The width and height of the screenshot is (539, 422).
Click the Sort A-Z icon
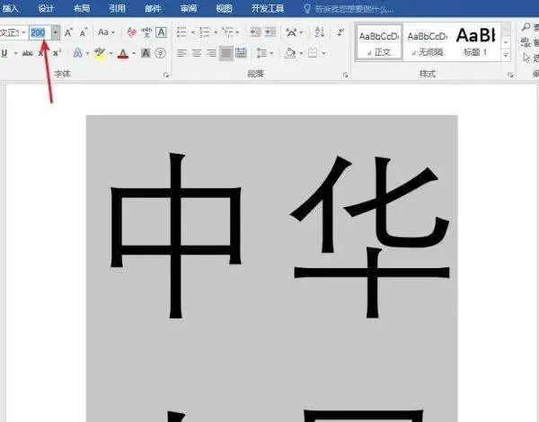pyautogui.click(x=319, y=32)
